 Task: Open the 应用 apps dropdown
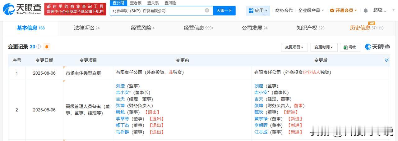pos(258,11)
